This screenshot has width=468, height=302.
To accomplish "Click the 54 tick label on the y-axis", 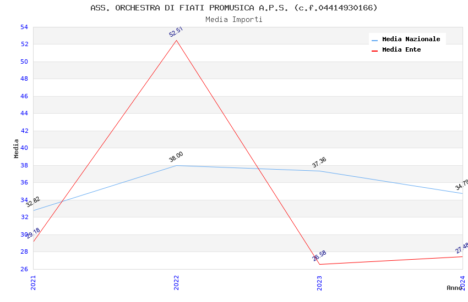I will [x=24, y=27].
